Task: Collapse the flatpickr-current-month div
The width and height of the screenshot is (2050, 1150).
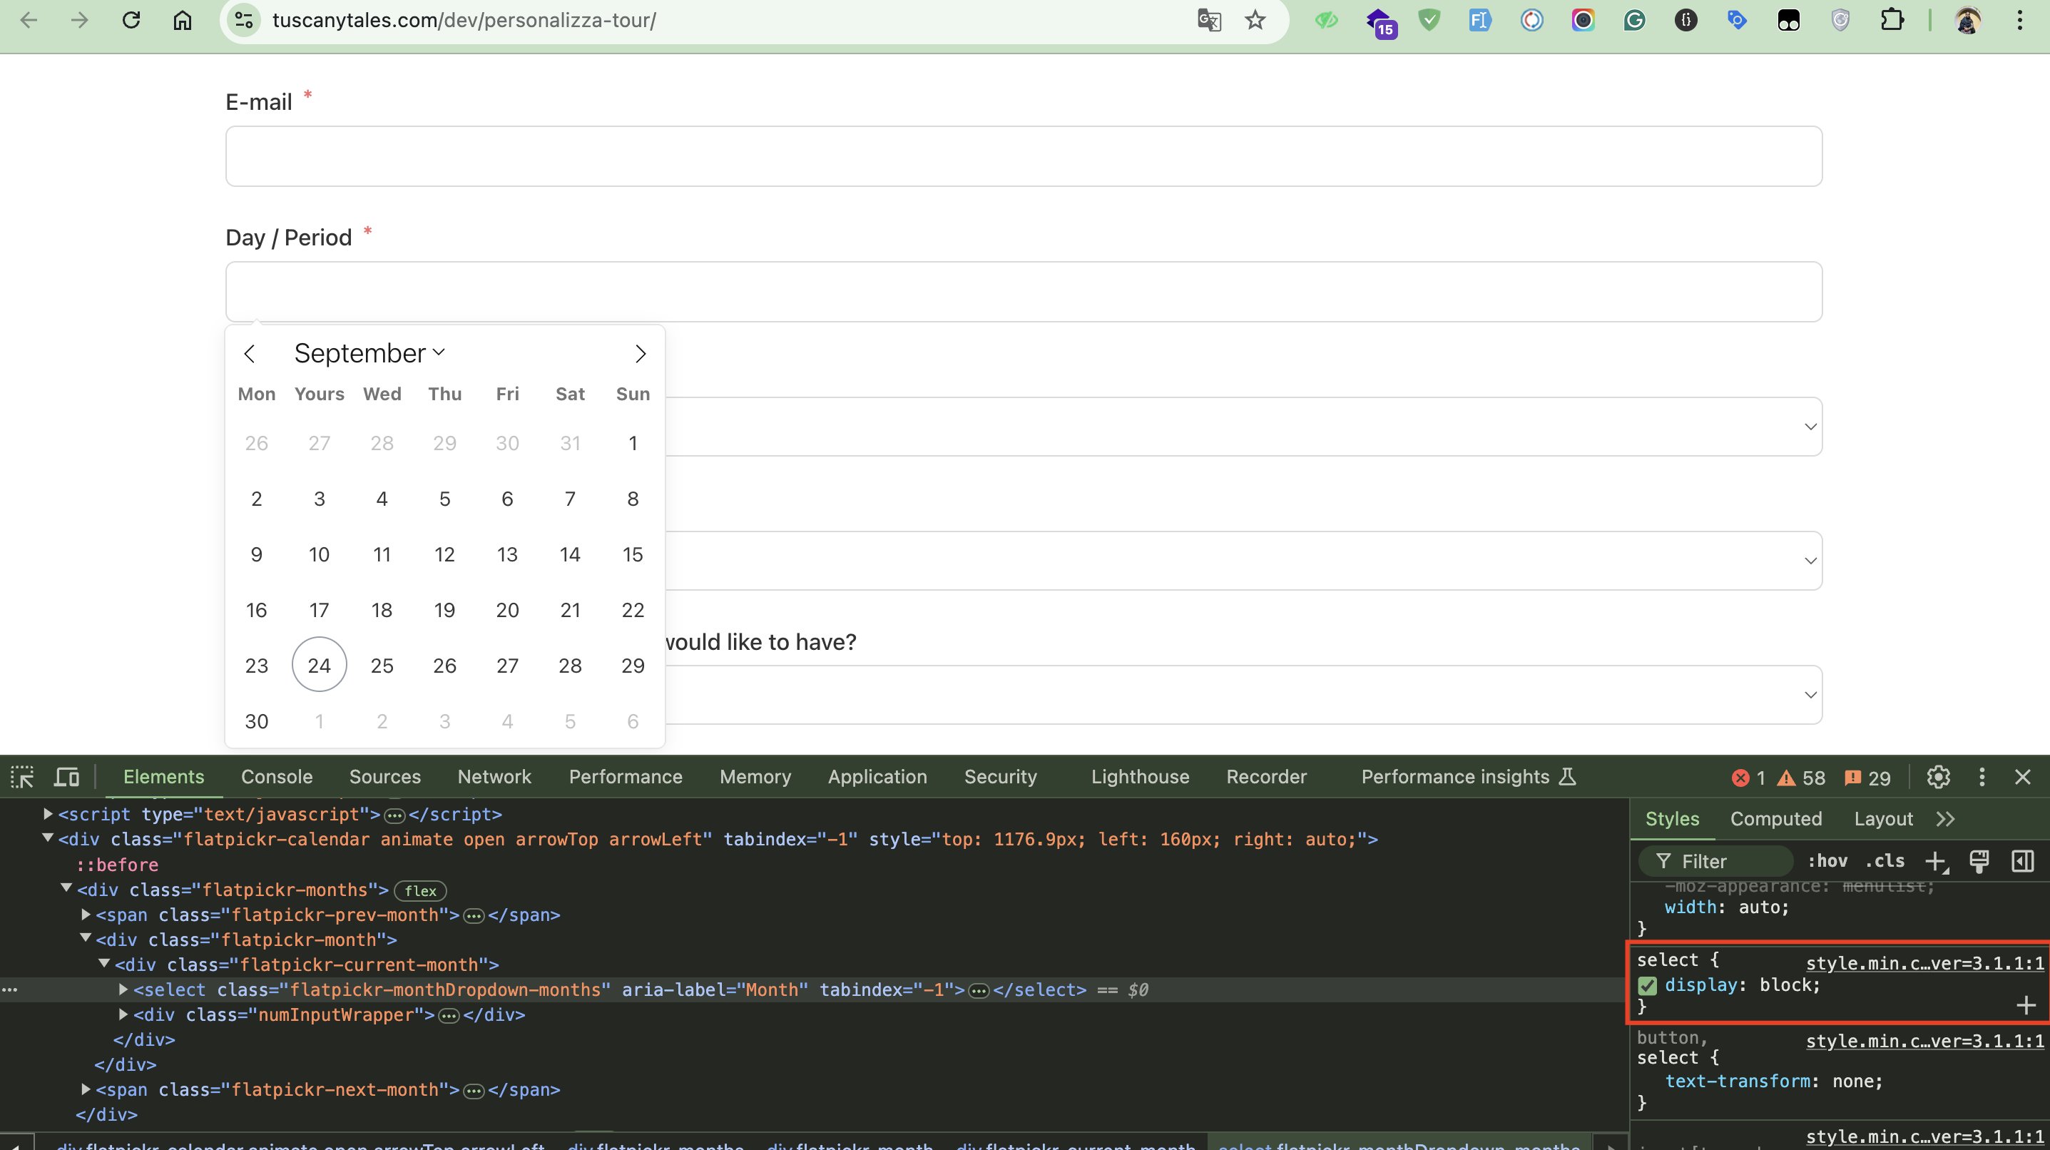Action: tap(104, 964)
